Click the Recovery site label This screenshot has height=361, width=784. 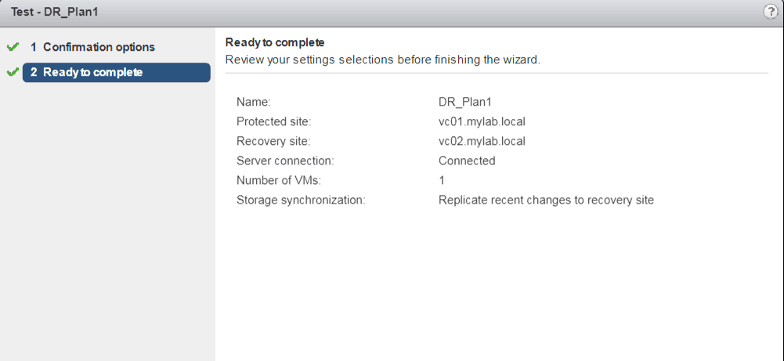pos(273,142)
